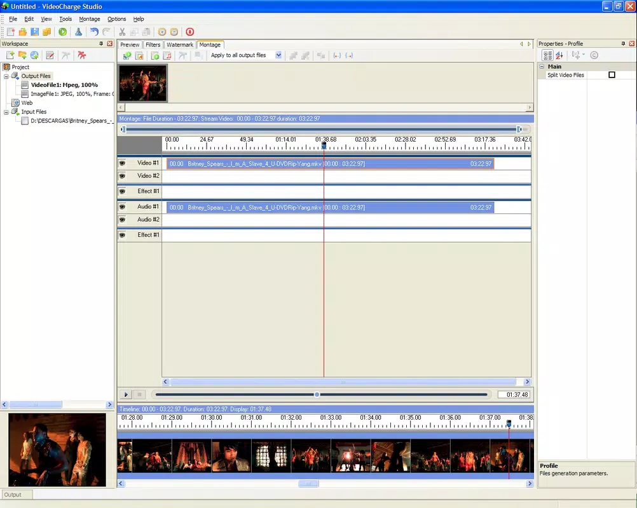Open the File menu
637x508 pixels.
click(x=13, y=18)
